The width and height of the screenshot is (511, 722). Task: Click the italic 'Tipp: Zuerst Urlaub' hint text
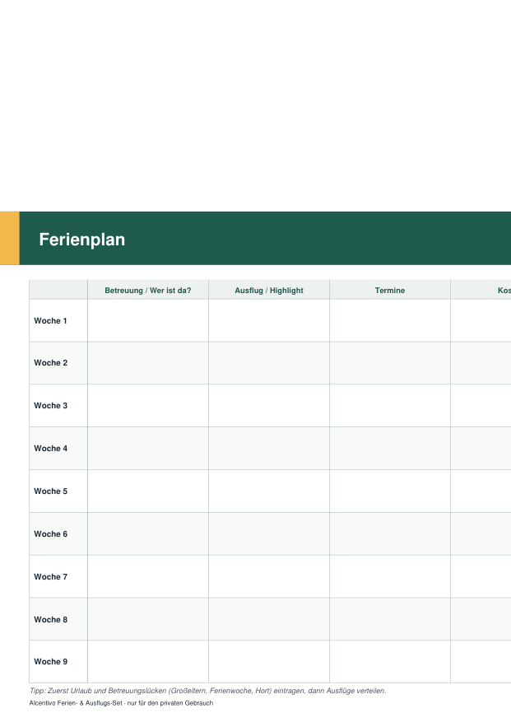[x=207, y=691]
